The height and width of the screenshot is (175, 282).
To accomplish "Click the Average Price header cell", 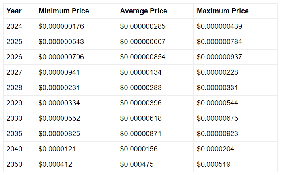I will pos(144,11).
